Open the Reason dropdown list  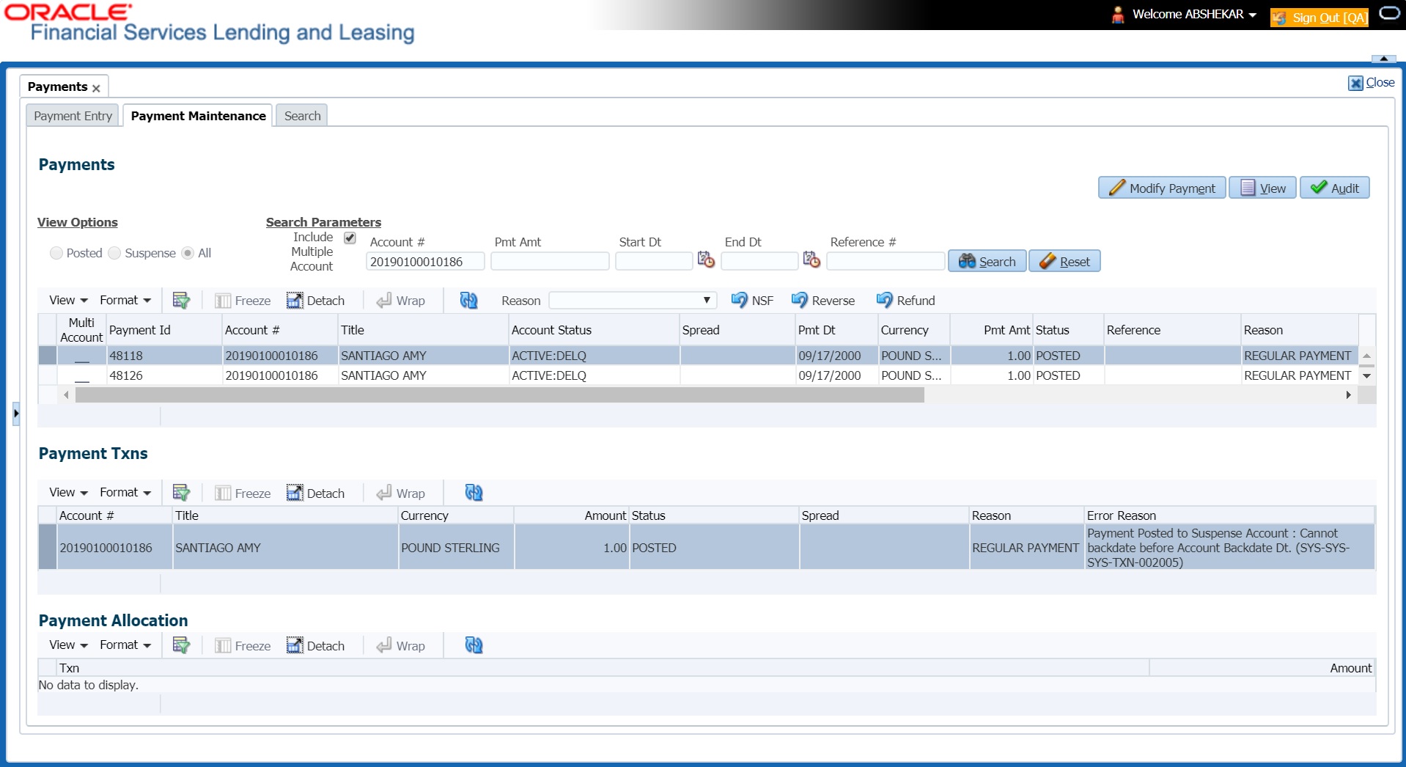pos(632,301)
